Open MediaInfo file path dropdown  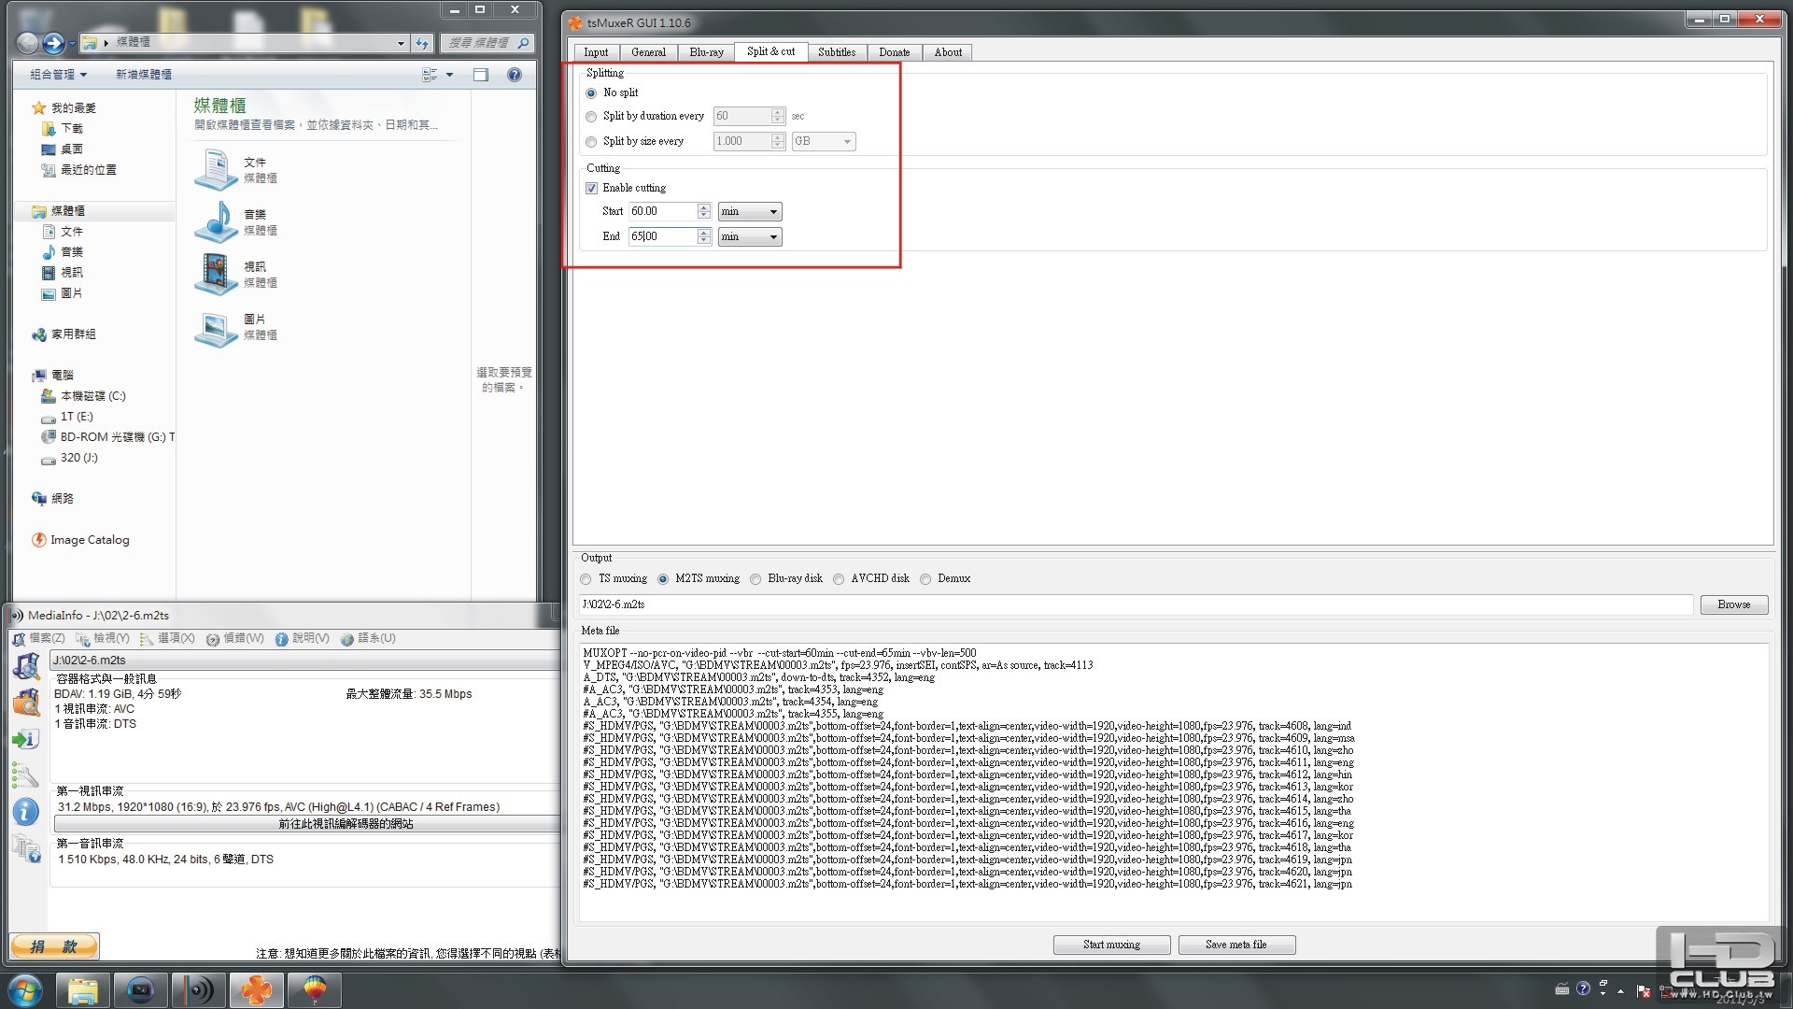(x=304, y=661)
